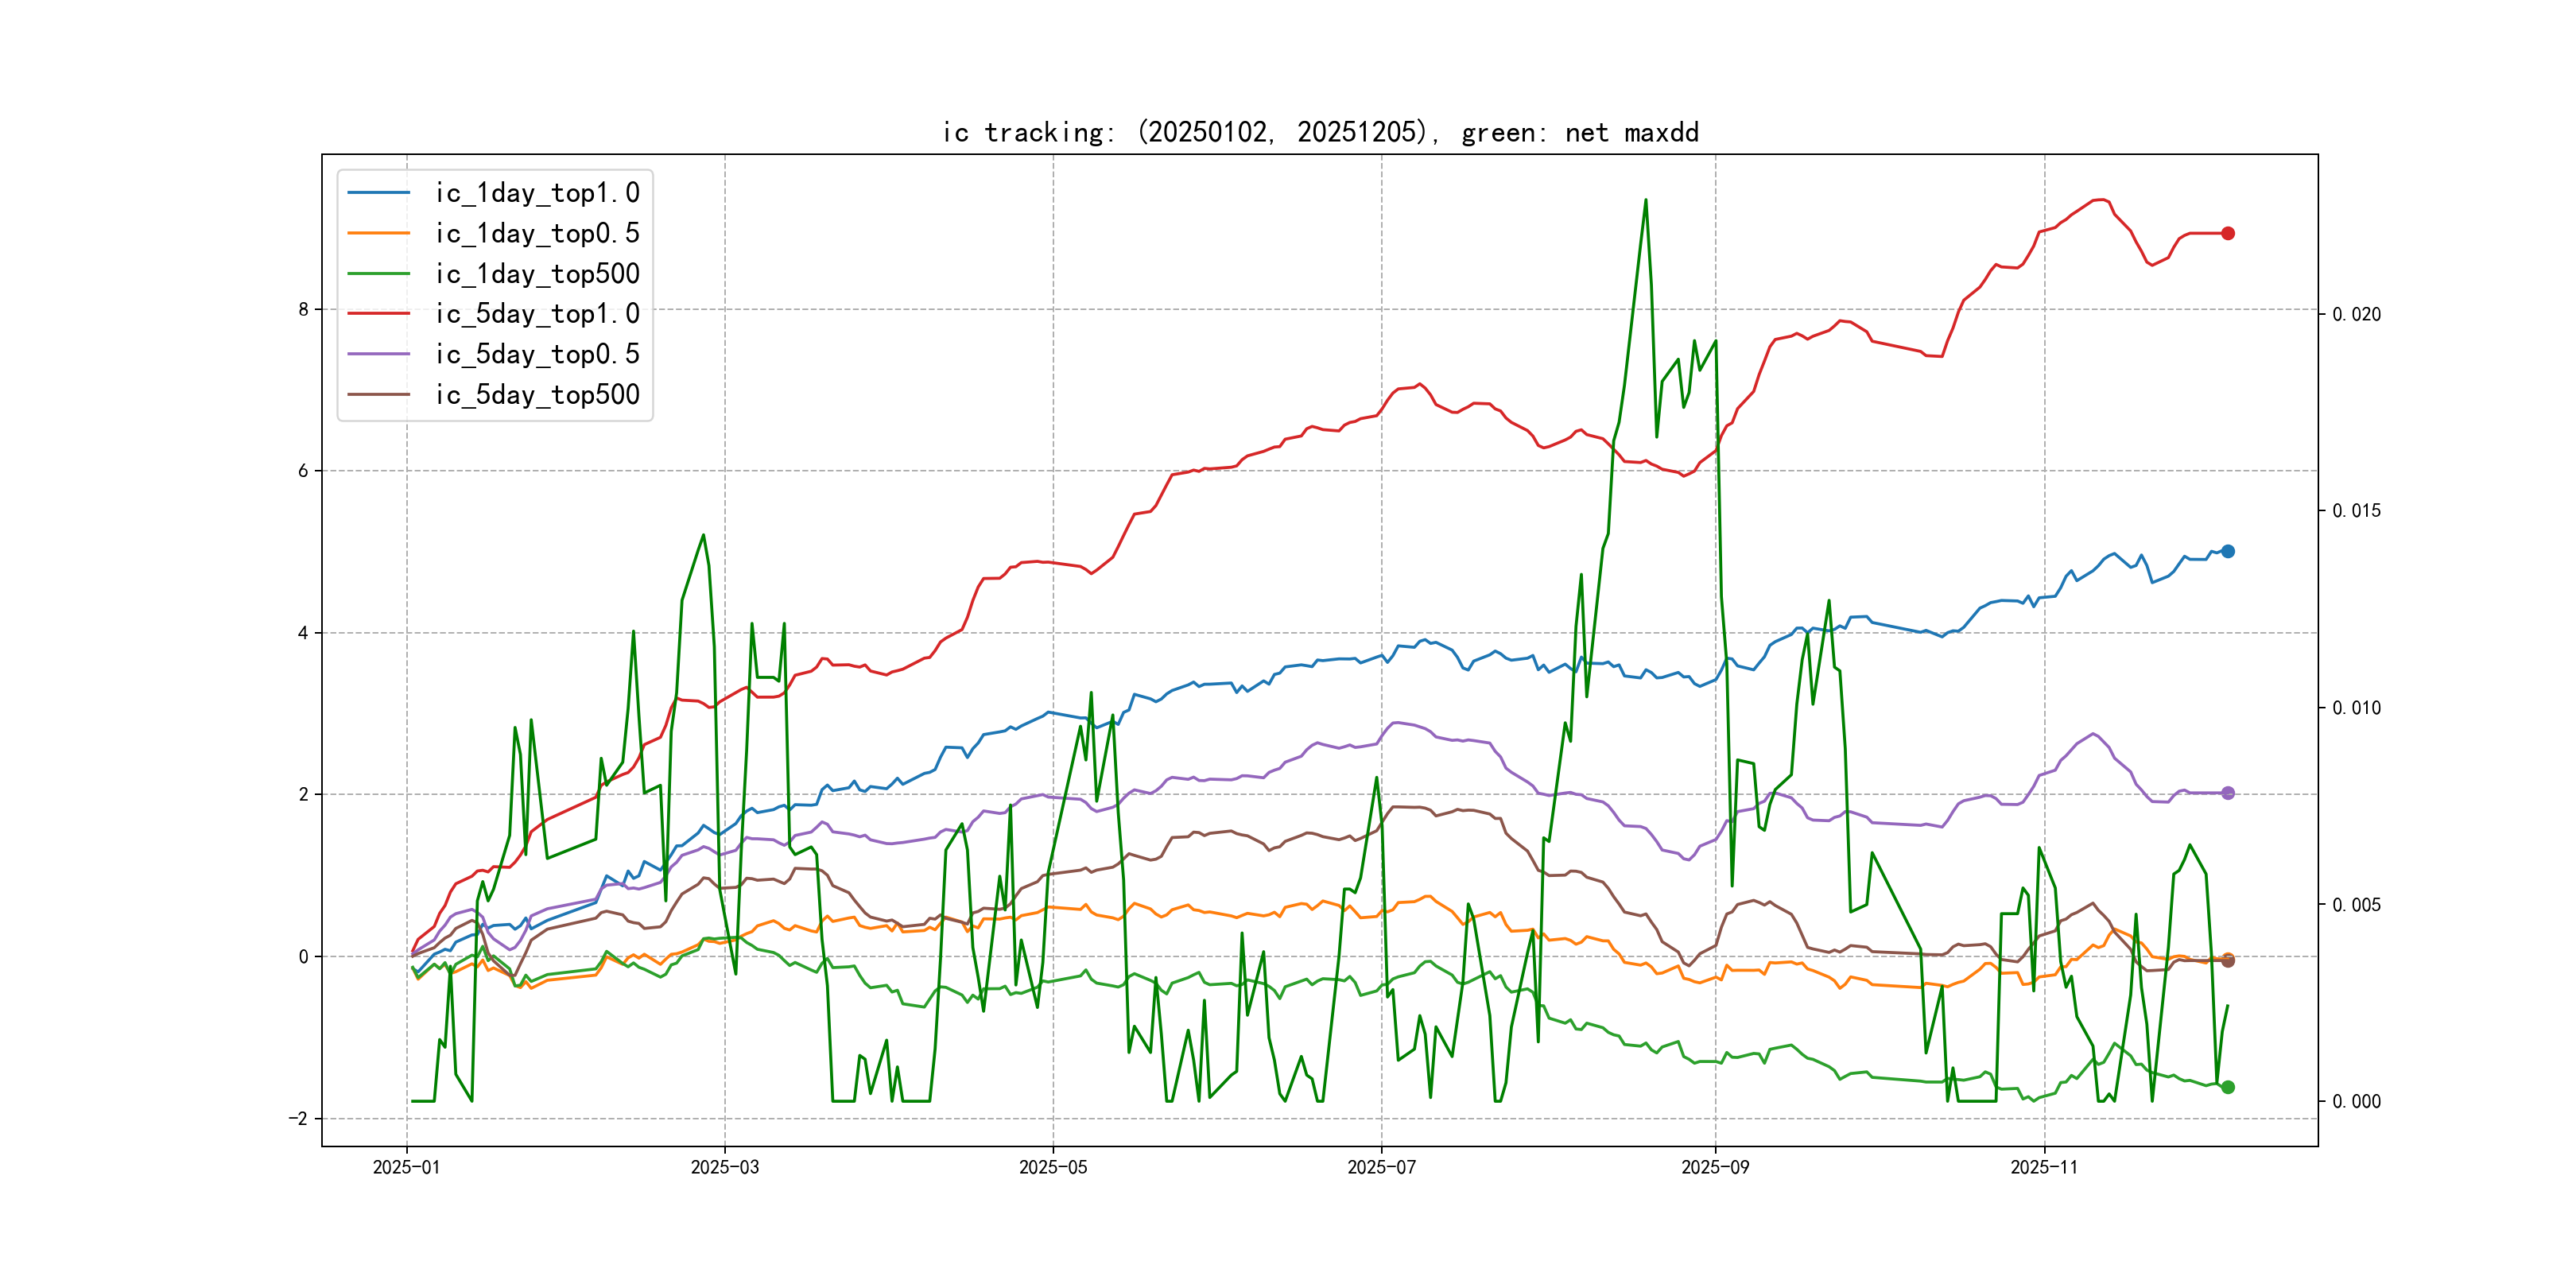2576x1288 pixels.
Task: Select the ic_1day_top500 legend label
Action: coord(537,274)
